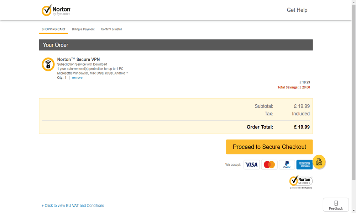Go to the Confirm & Install step
Viewport: 356px width, 213px height.
[x=111, y=29]
